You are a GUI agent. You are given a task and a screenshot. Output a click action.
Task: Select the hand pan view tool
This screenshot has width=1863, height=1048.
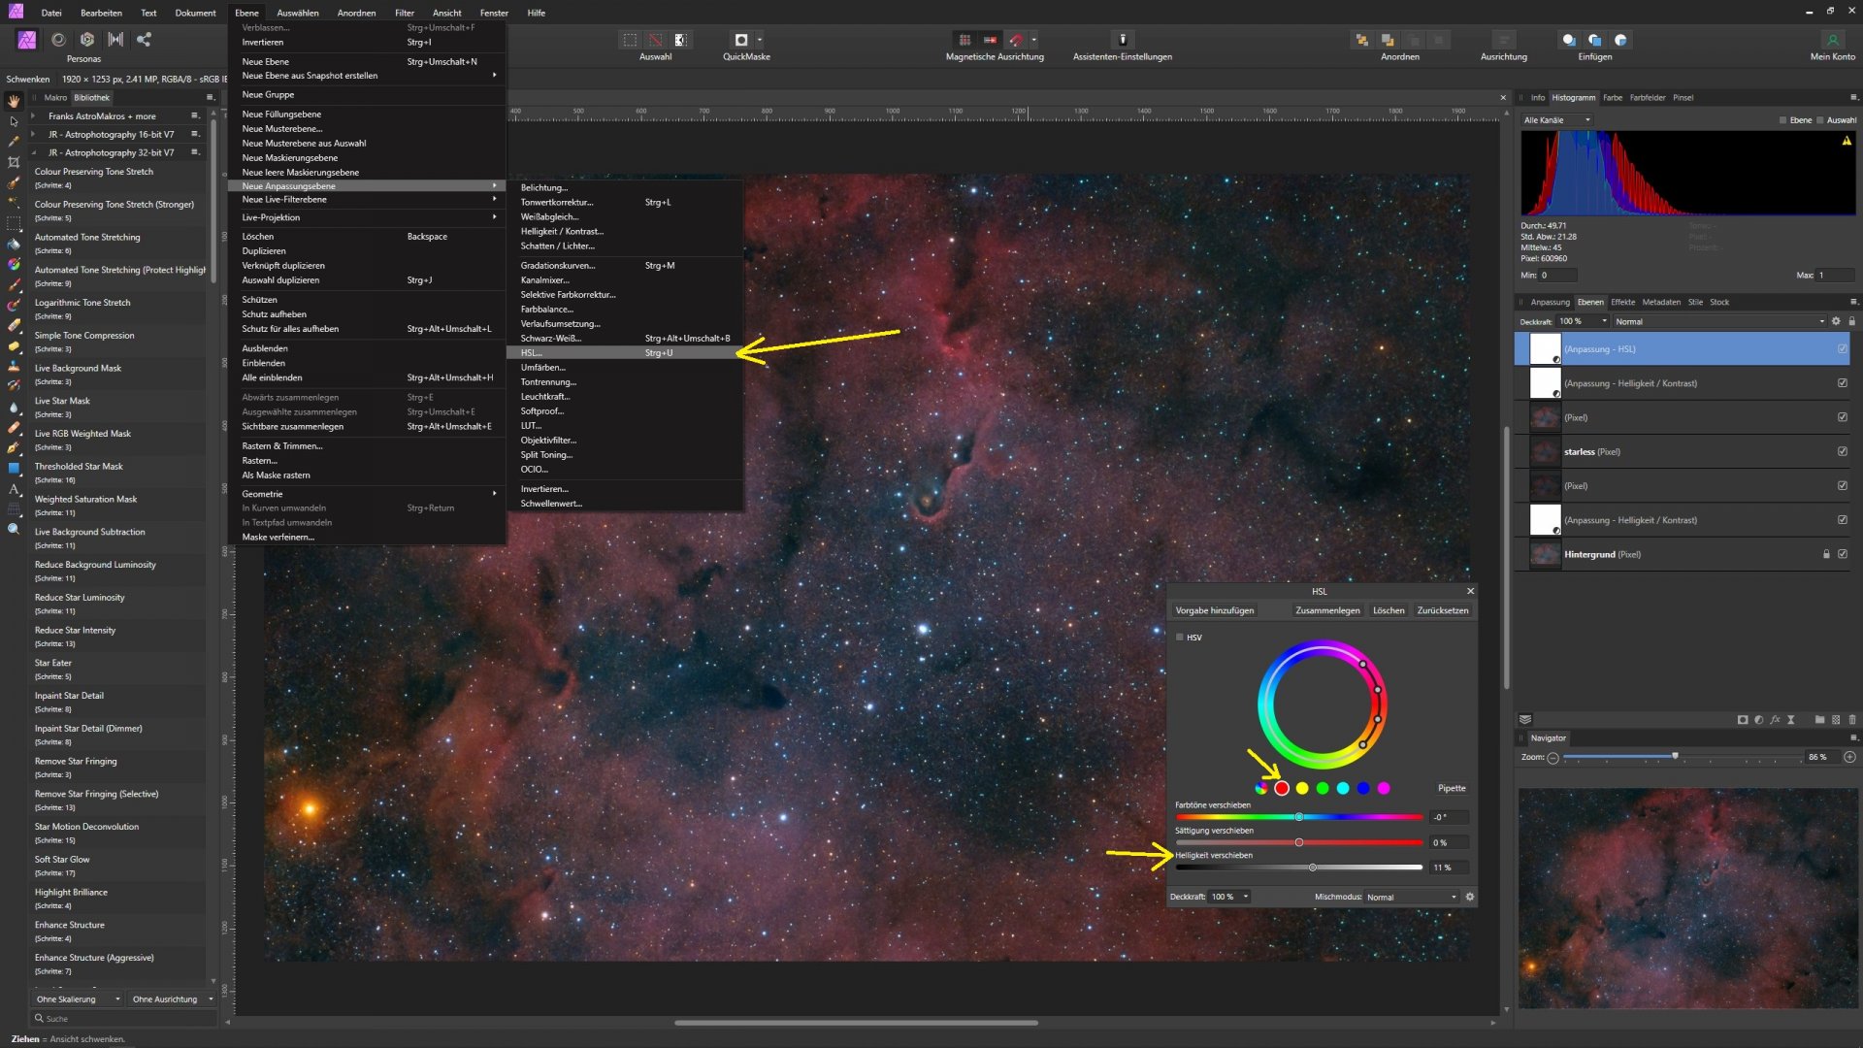click(14, 101)
